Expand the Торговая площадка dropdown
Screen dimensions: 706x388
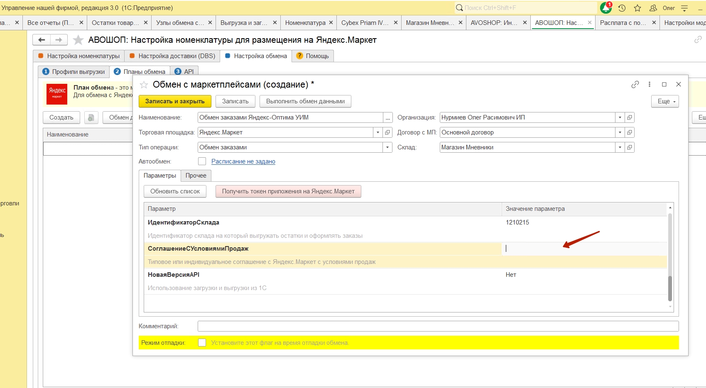(x=378, y=132)
